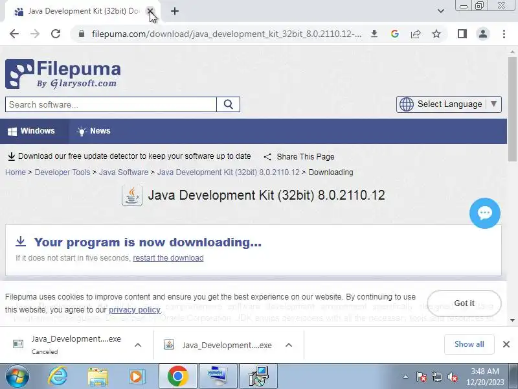Open Windows Explorer folder in taskbar
The image size is (518, 389).
98,377
